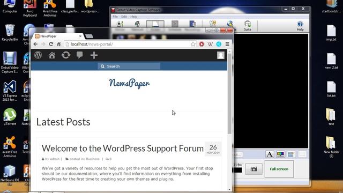Click the Search field on the NewsPaper site
The height and width of the screenshot is (193, 343).
click(129, 66)
